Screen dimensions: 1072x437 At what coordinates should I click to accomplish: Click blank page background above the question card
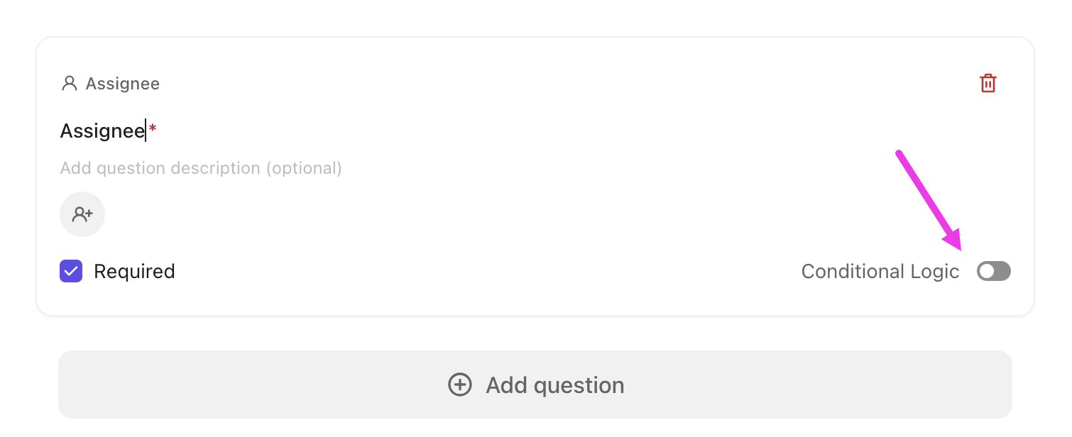tap(532, 18)
